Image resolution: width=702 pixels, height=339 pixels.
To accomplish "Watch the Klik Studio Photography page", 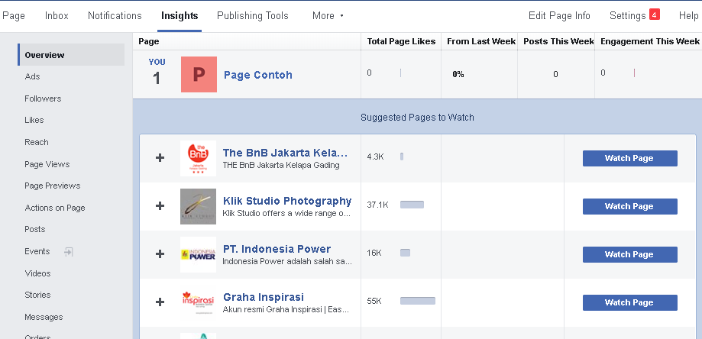I will [x=629, y=206].
